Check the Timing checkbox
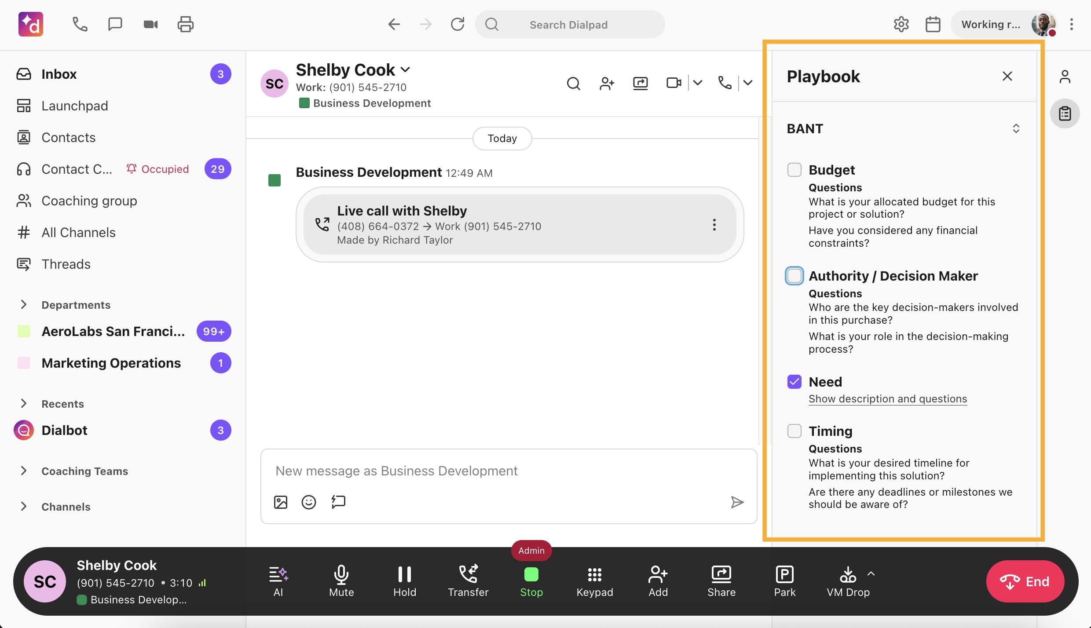Viewport: 1091px width, 628px height. [794, 431]
